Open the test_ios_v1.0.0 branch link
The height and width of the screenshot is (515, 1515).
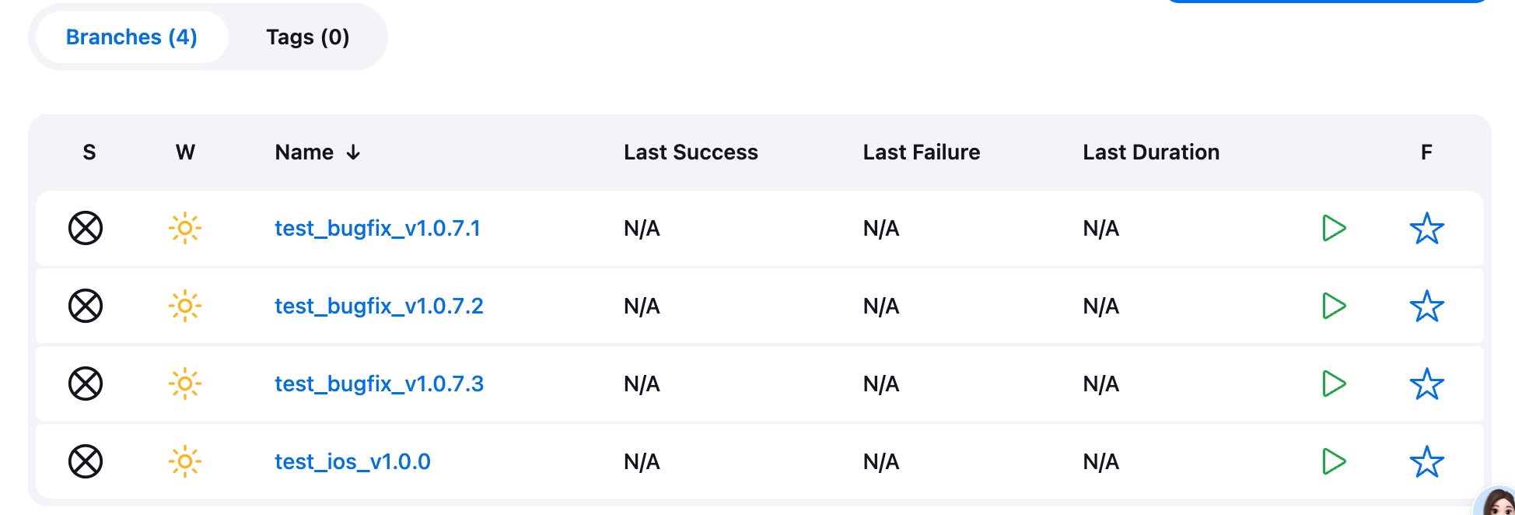click(x=352, y=461)
